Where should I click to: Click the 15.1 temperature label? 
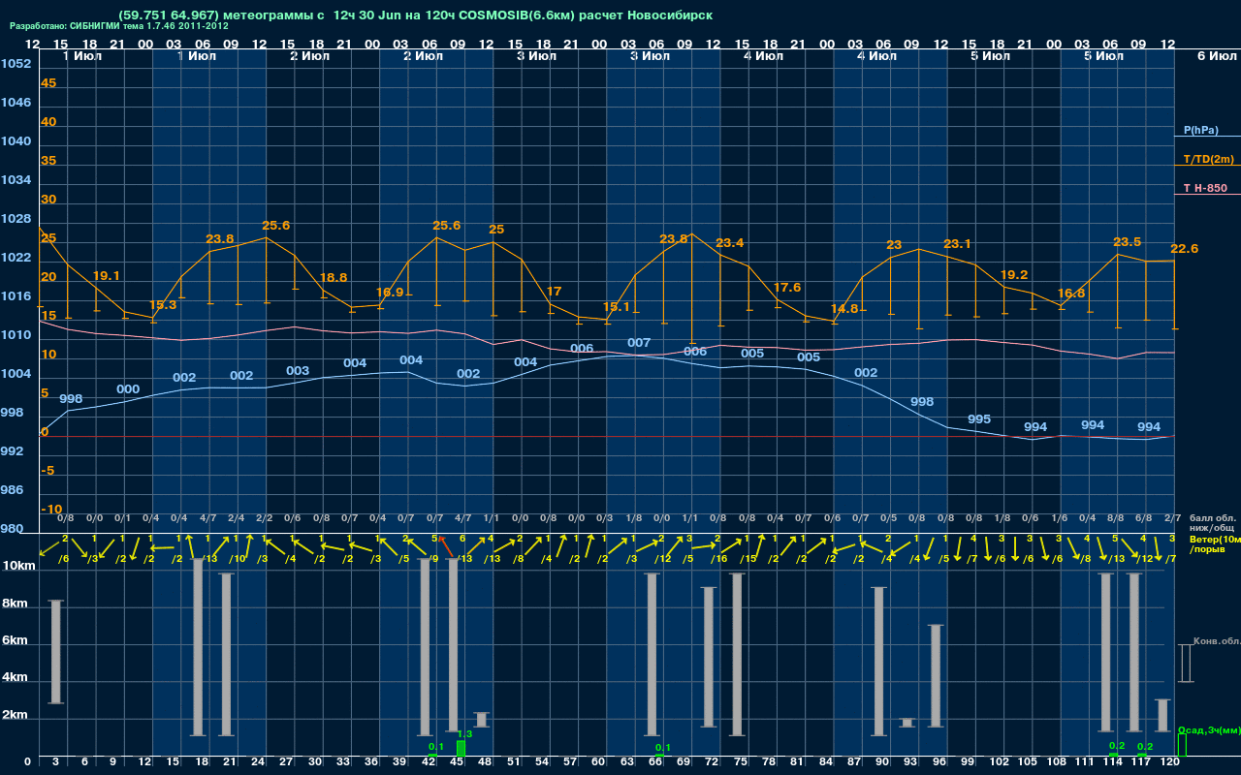pyautogui.click(x=617, y=307)
